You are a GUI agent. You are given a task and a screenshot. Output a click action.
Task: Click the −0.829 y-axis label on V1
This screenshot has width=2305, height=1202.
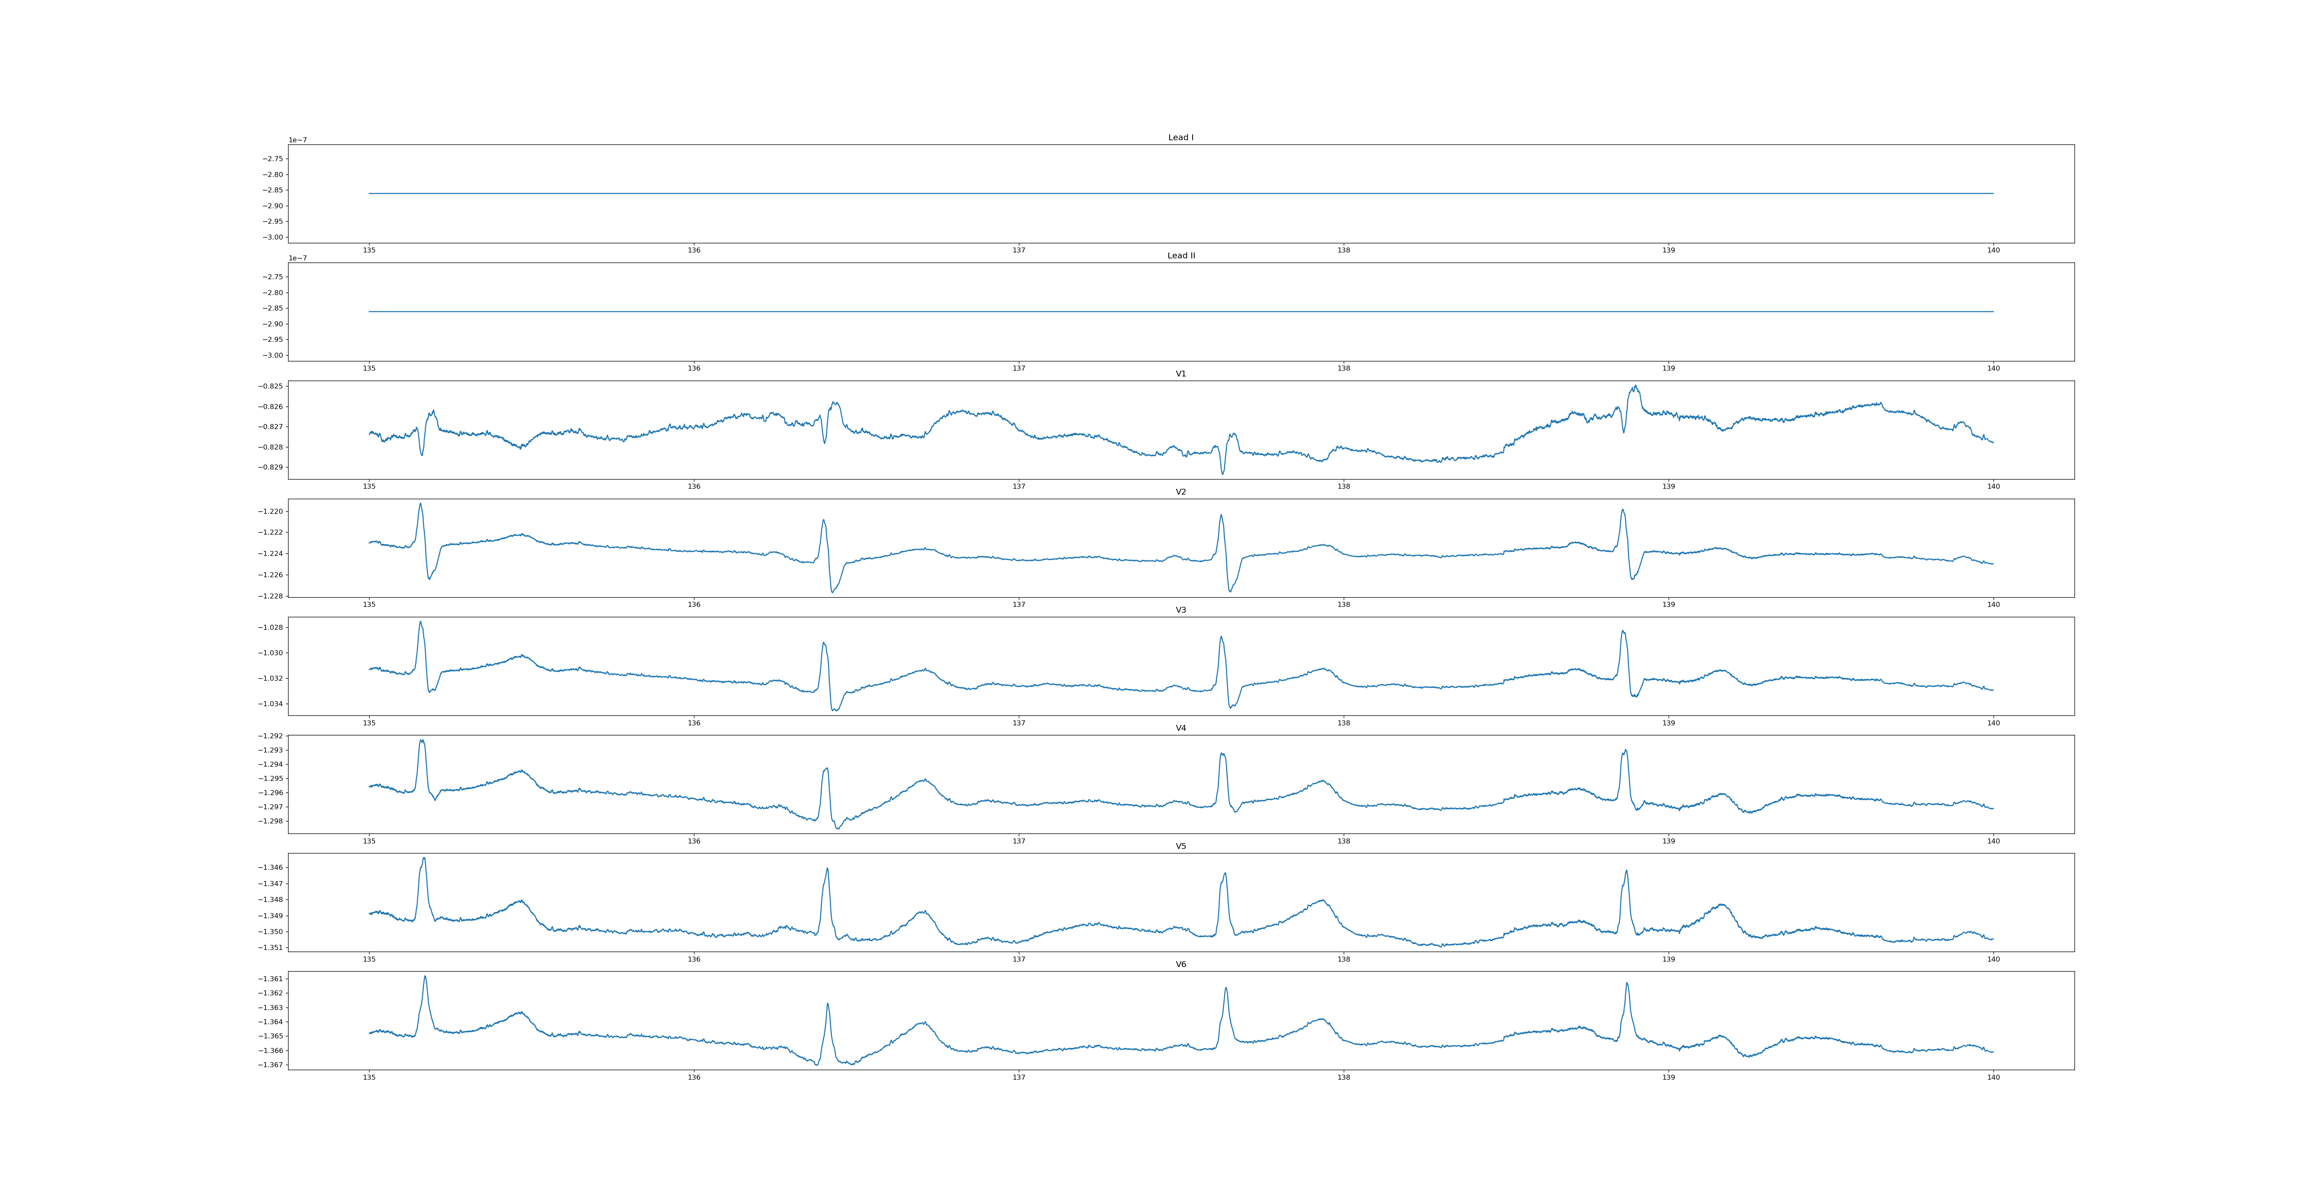[x=271, y=467]
